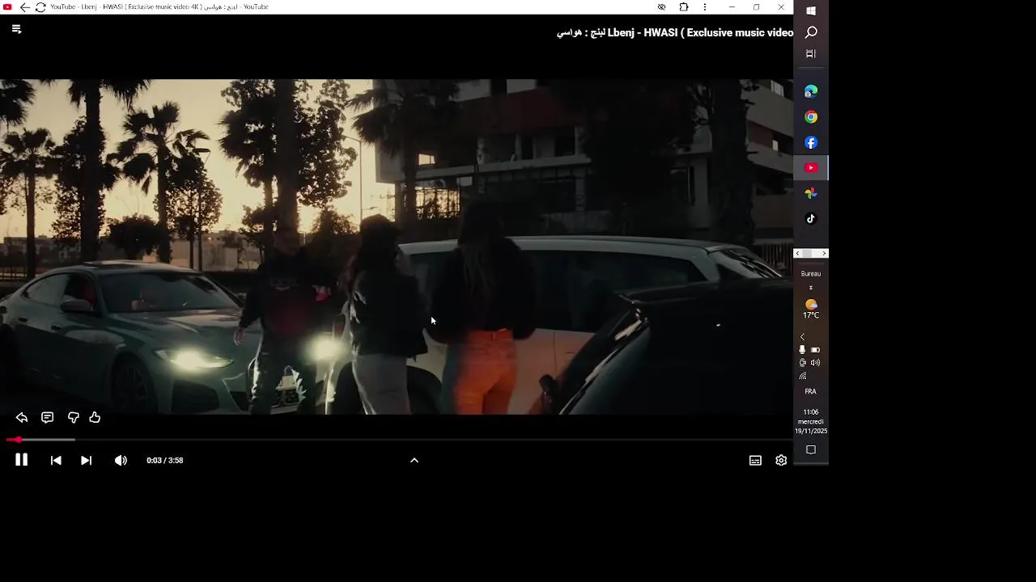Viewport: 1036px width, 582px height.
Task: Launch Google Chrome from the taskbar
Action: pos(811,117)
